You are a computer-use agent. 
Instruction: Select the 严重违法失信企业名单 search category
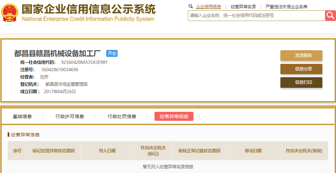[x=286, y=7]
